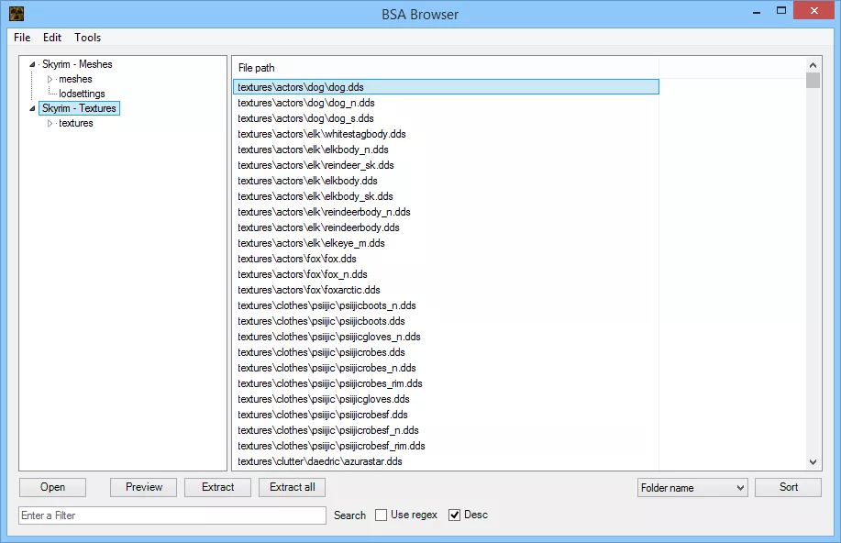Open the Folder name sort dropdown
The height and width of the screenshot is (543, 841).
point(692,488)
